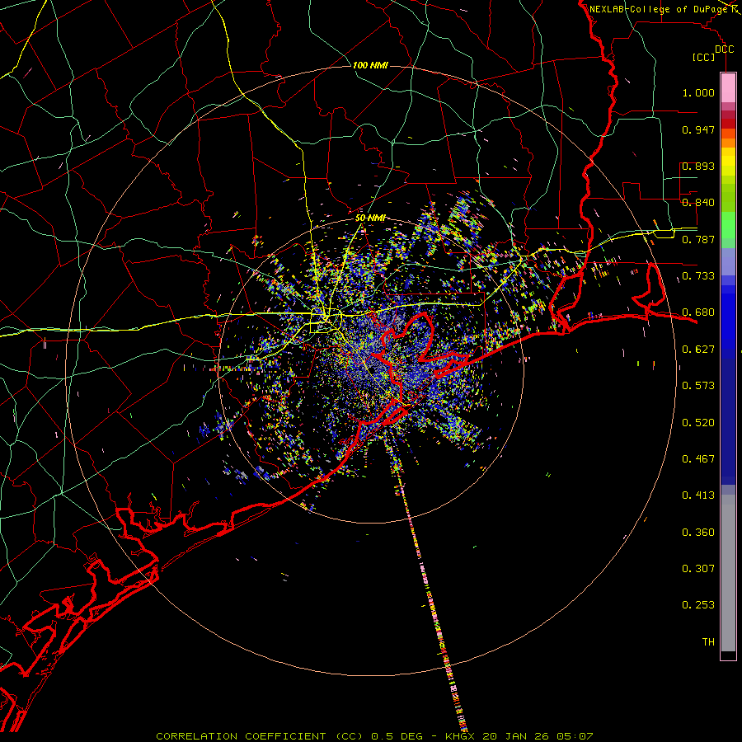Click the TH threshold label
Screen dimensions: 742x742
click(x=708, y=642)
